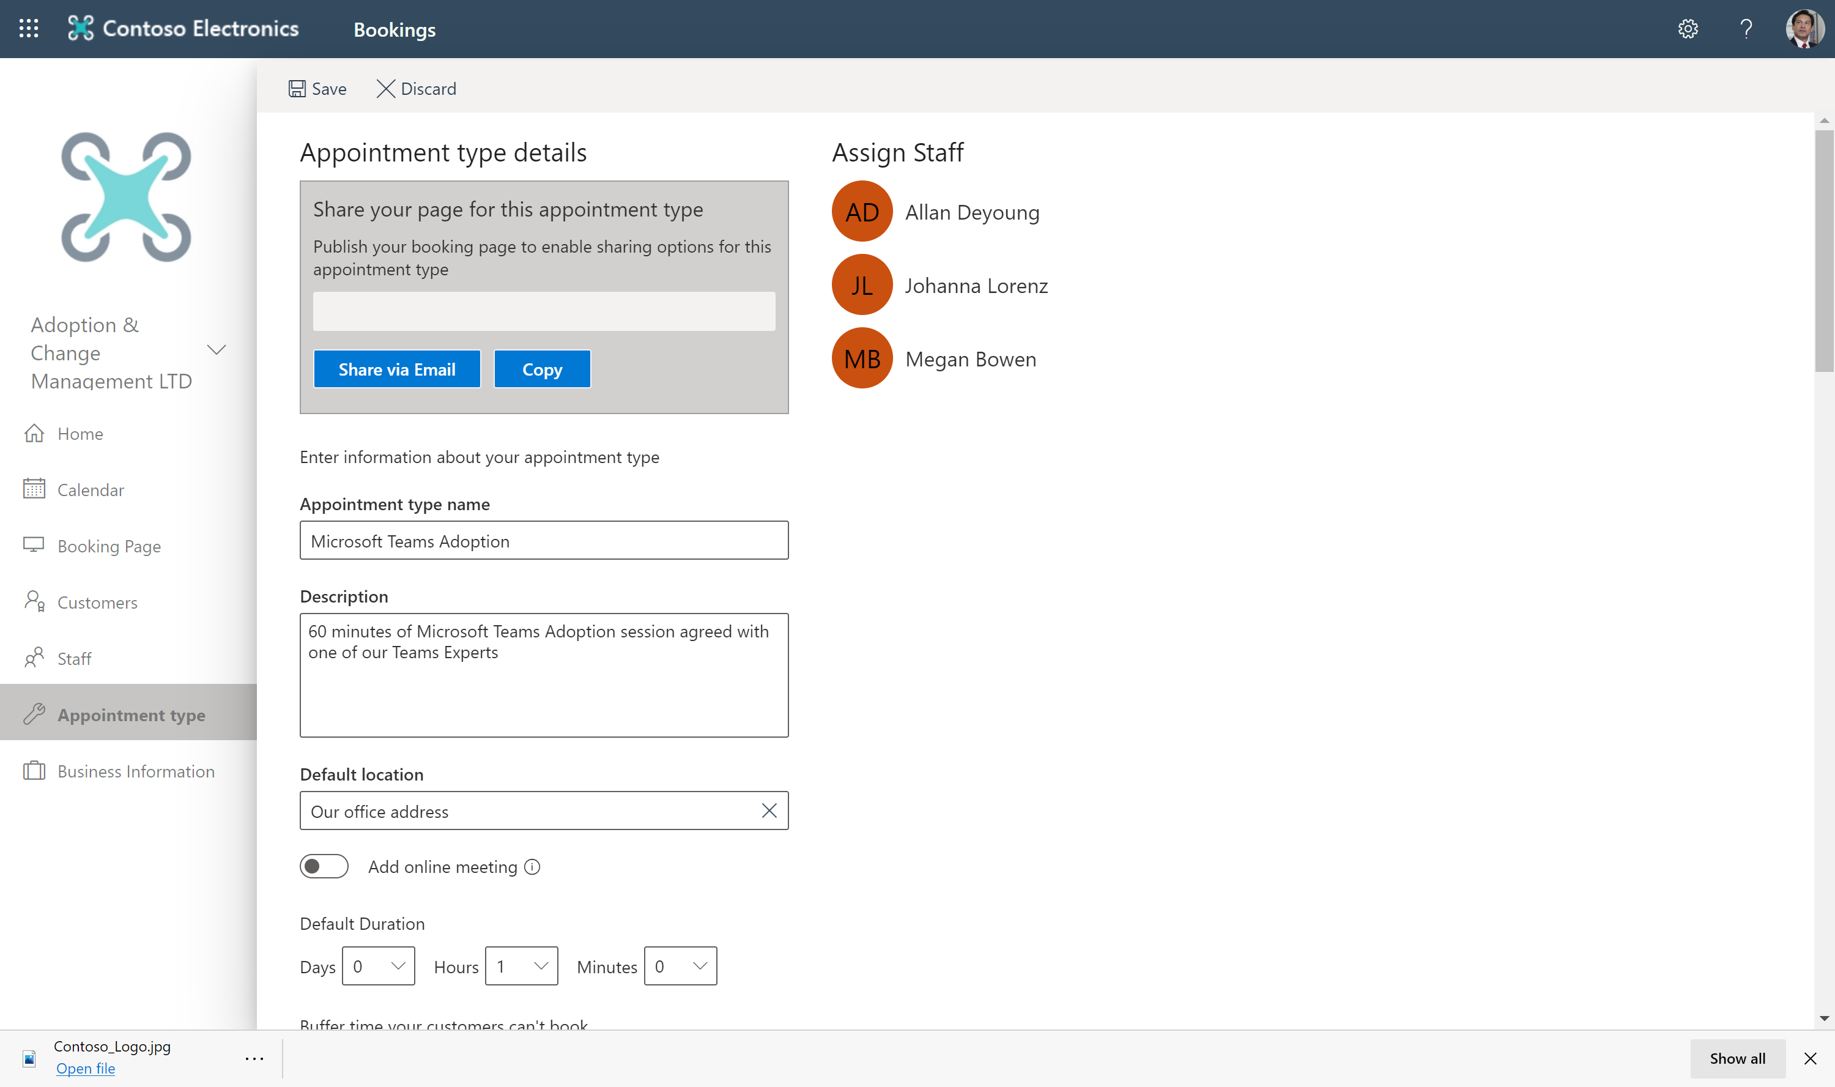
Task: Click Open file link for Contoso_Logo.jpg
Action: (86, 1069)
